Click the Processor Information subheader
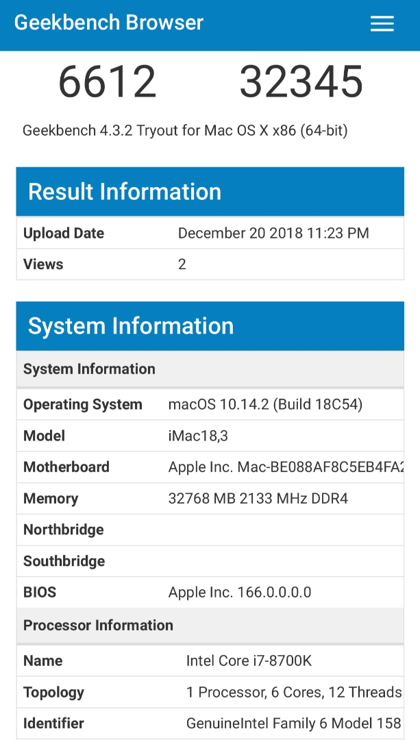 [98, 625]
